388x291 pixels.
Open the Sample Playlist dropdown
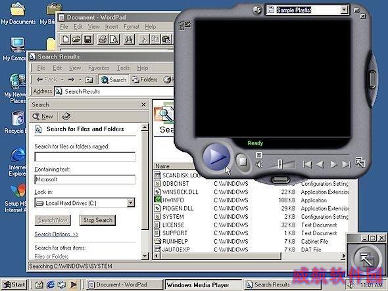[x=344, y=10]
